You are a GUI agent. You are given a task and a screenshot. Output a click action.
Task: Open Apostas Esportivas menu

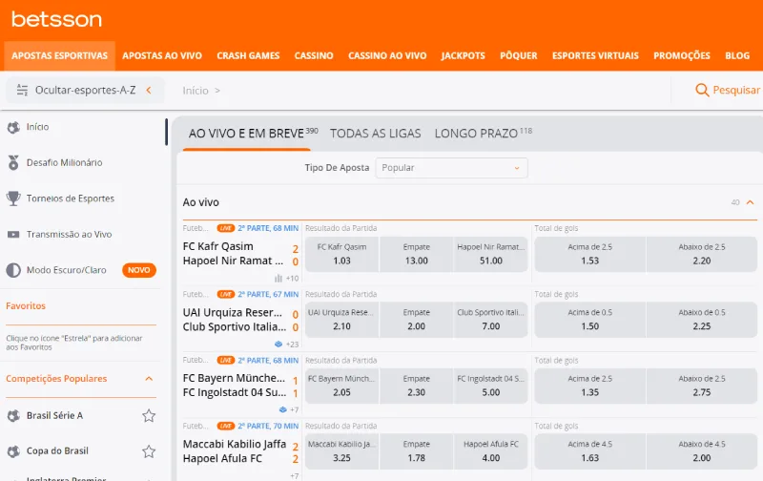point(59,56)
